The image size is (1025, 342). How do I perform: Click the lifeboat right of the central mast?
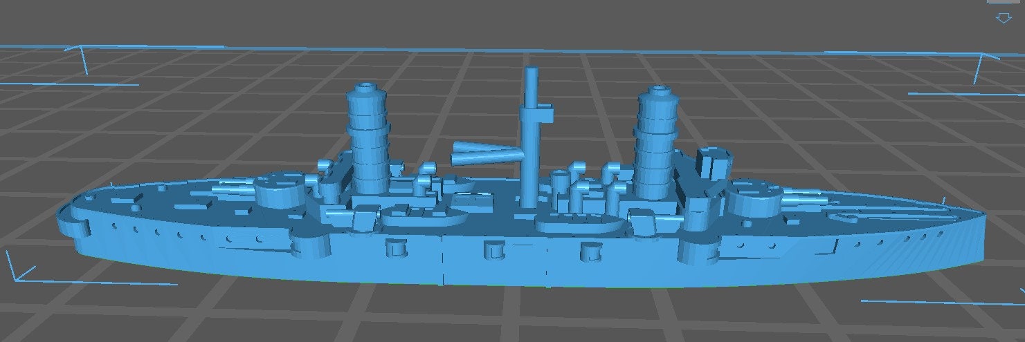click(x=579, y=224)
